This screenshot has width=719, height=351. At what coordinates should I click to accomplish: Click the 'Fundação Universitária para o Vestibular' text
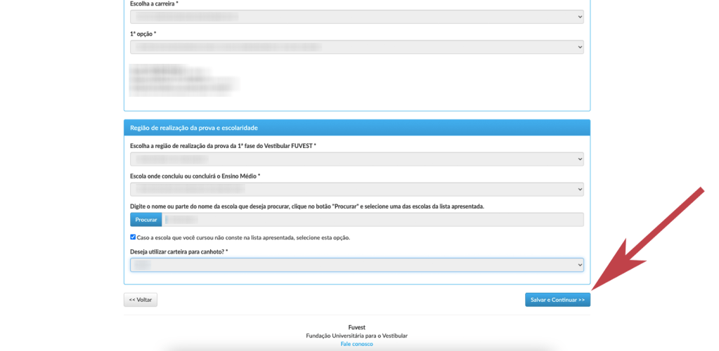click(x=357, y=336)
